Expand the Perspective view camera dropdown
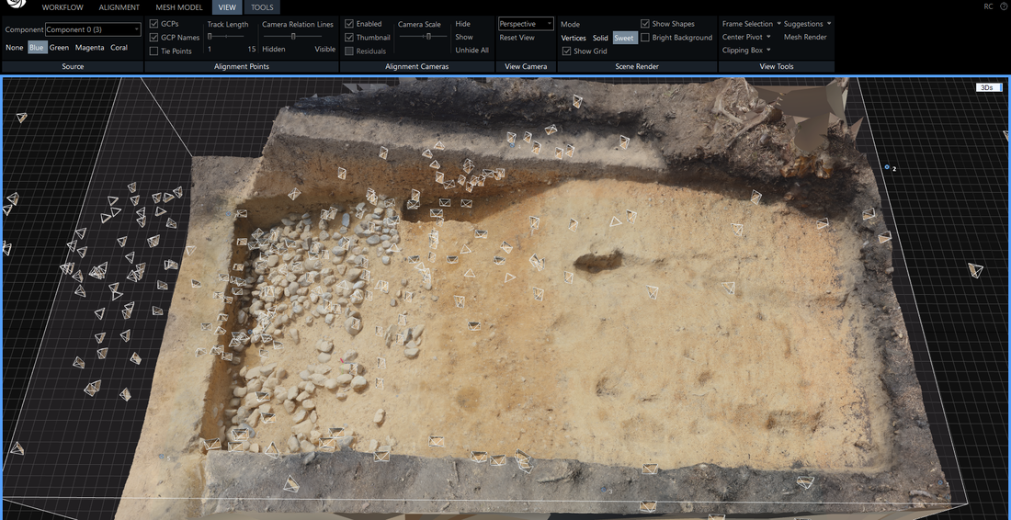 point(526,24)
